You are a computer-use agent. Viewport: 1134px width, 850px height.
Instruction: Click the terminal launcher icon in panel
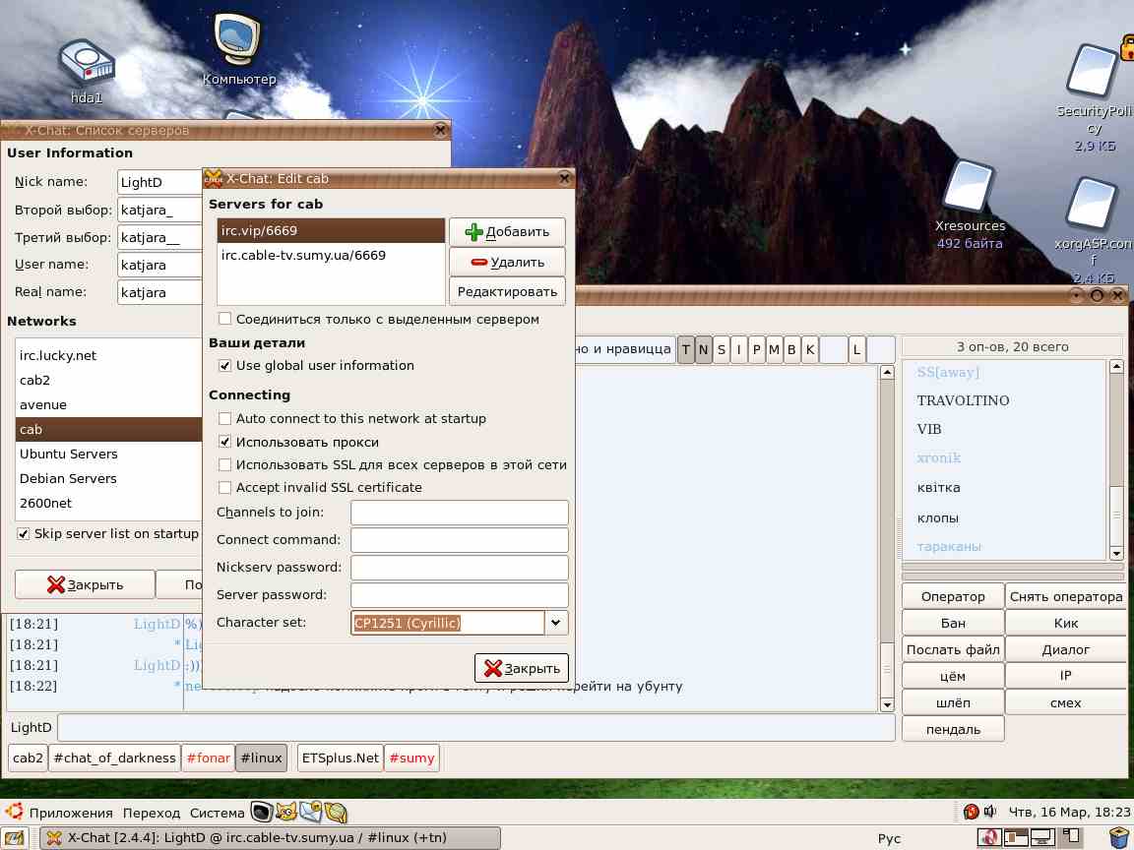[x=261, y=813]
